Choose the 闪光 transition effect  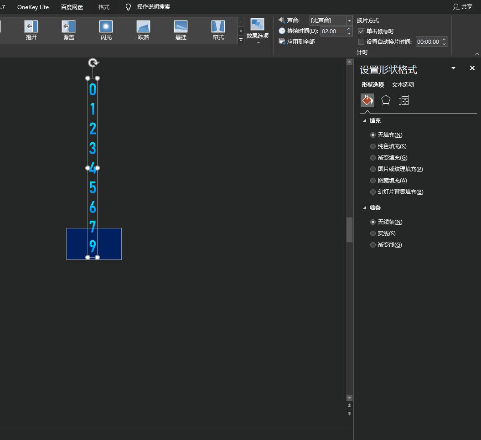[106, 30]
